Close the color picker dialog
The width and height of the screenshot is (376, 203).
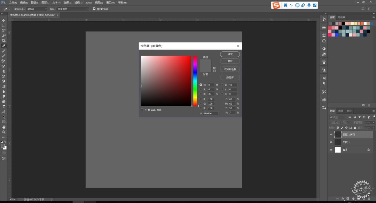[238, 46]
